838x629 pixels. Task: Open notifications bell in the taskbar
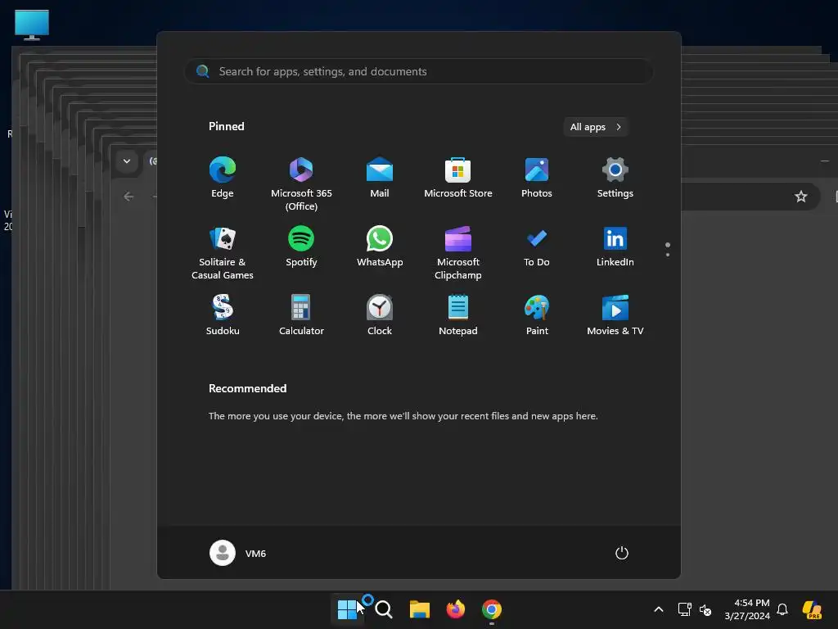point(782,609)
